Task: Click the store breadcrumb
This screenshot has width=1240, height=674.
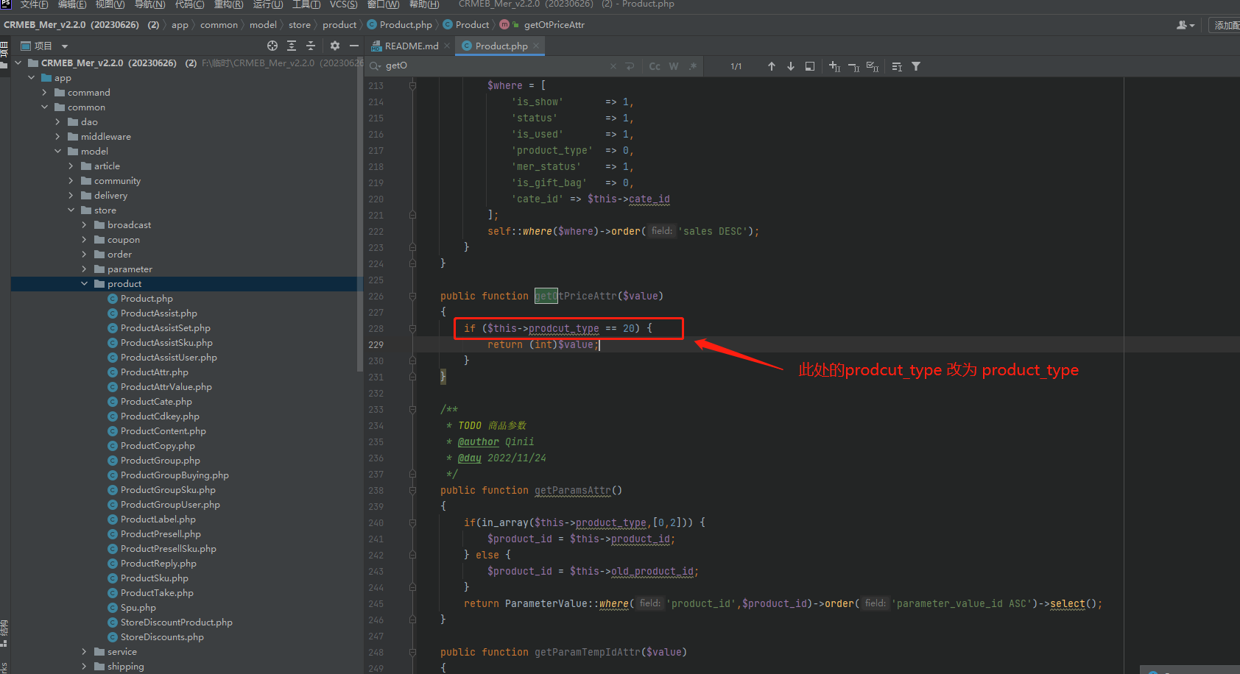Action: pyautogui.click(x=300, y=25)
